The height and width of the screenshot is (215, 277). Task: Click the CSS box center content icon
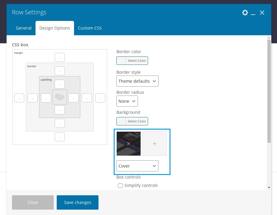[x=60, y=97]
